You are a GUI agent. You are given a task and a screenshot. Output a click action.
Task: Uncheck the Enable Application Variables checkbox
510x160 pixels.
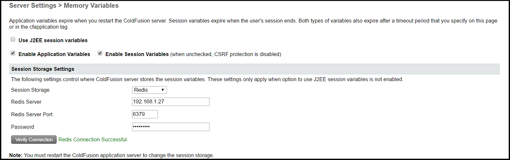click(x=13, y=53)
